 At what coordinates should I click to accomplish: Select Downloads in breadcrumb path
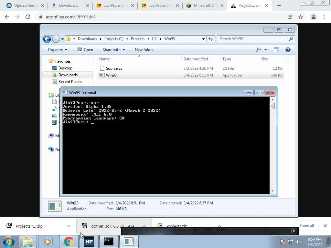(x=87, y=39)
